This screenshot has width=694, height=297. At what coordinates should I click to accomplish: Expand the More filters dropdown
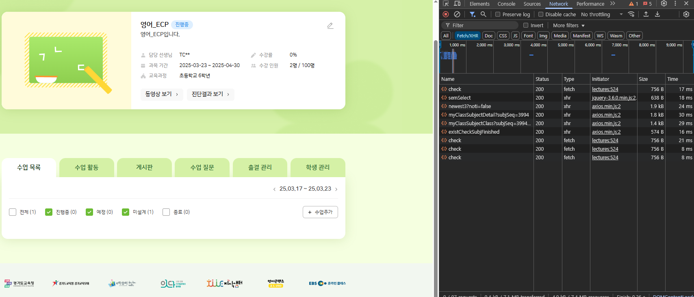(568, 25)
